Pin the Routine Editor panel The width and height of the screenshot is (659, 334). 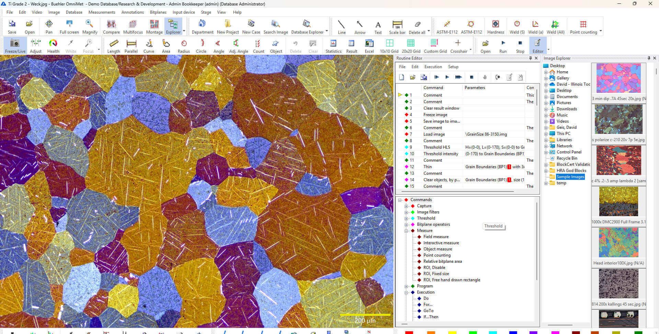[530, 58]
